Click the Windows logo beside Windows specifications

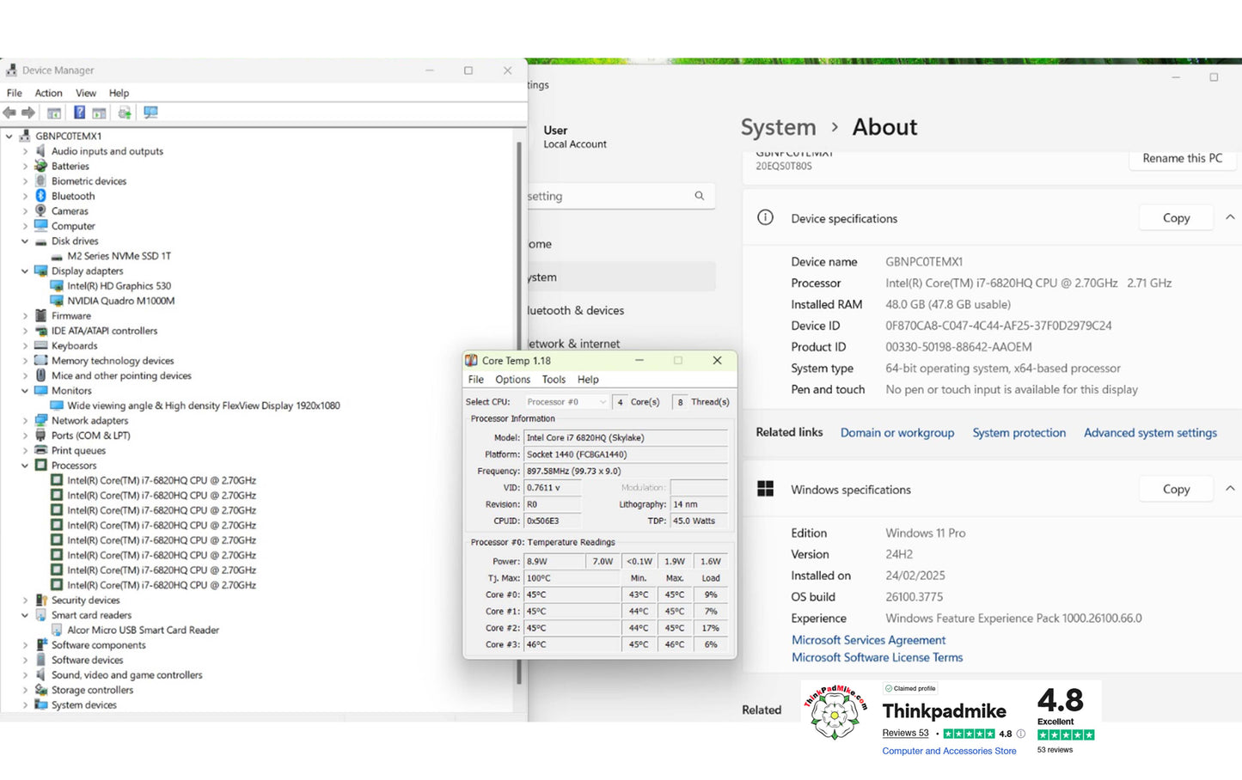(x=765, y=489)
